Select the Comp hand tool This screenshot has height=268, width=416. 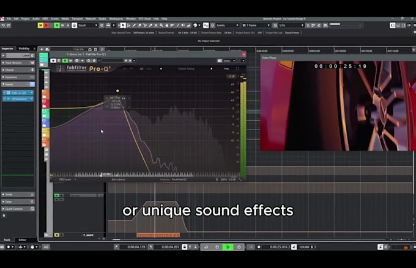tap(167, 26)
